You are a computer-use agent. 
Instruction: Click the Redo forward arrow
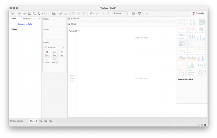[24, 13]
